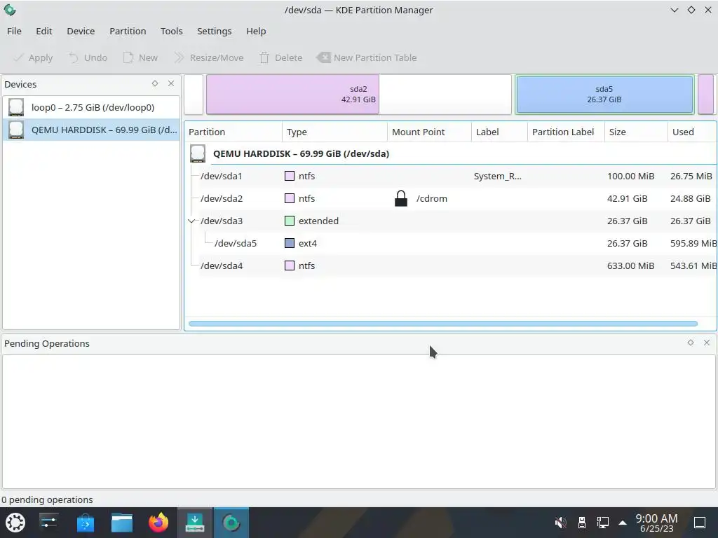This screenshot has height=538, width=718.
Task: Close the Devices panel
Action: (171, 83)
